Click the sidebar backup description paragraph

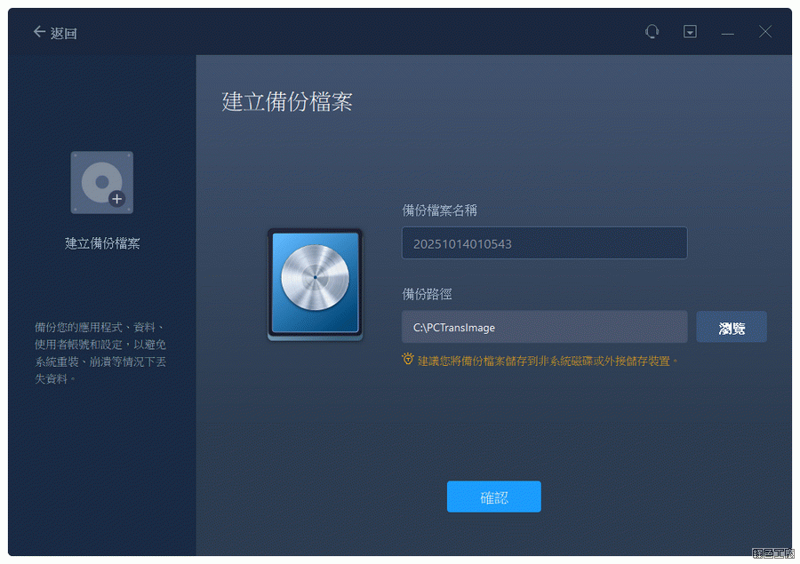(x=100, y=353)
